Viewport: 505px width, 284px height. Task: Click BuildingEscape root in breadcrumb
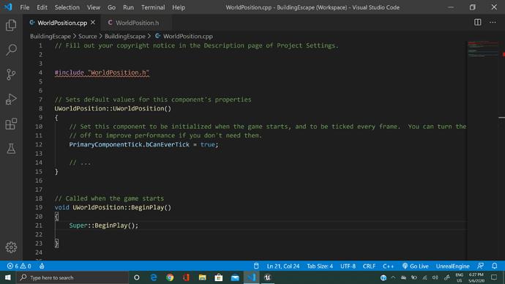click(50, 36)
